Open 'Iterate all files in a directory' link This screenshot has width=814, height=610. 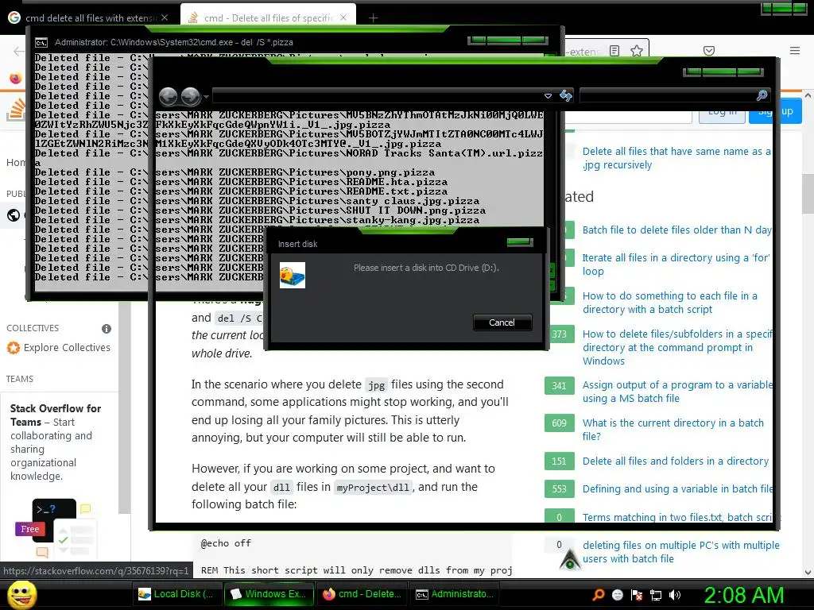pos(676,264)
